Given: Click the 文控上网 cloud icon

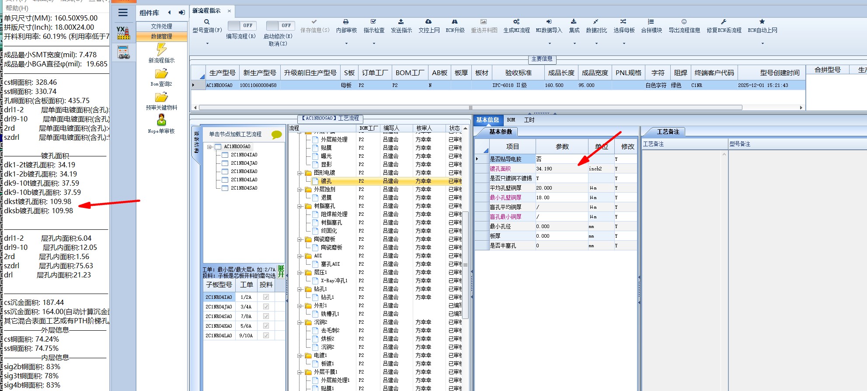Looking at the screenshot, I should pos(428,22).
